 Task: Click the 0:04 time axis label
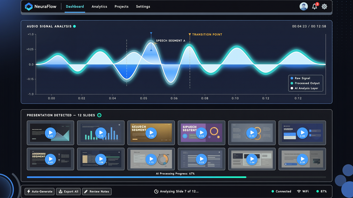(x=113, y=98)
